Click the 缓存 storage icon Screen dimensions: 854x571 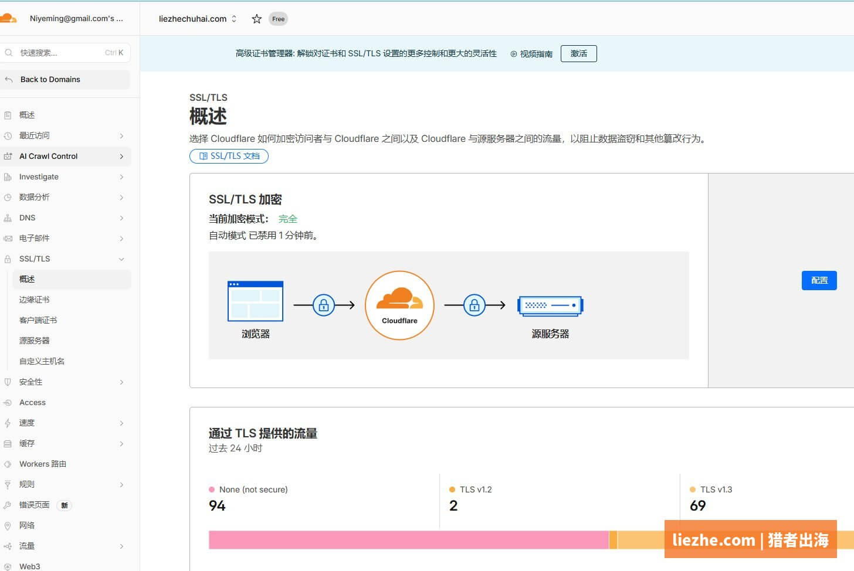[8, 443]
